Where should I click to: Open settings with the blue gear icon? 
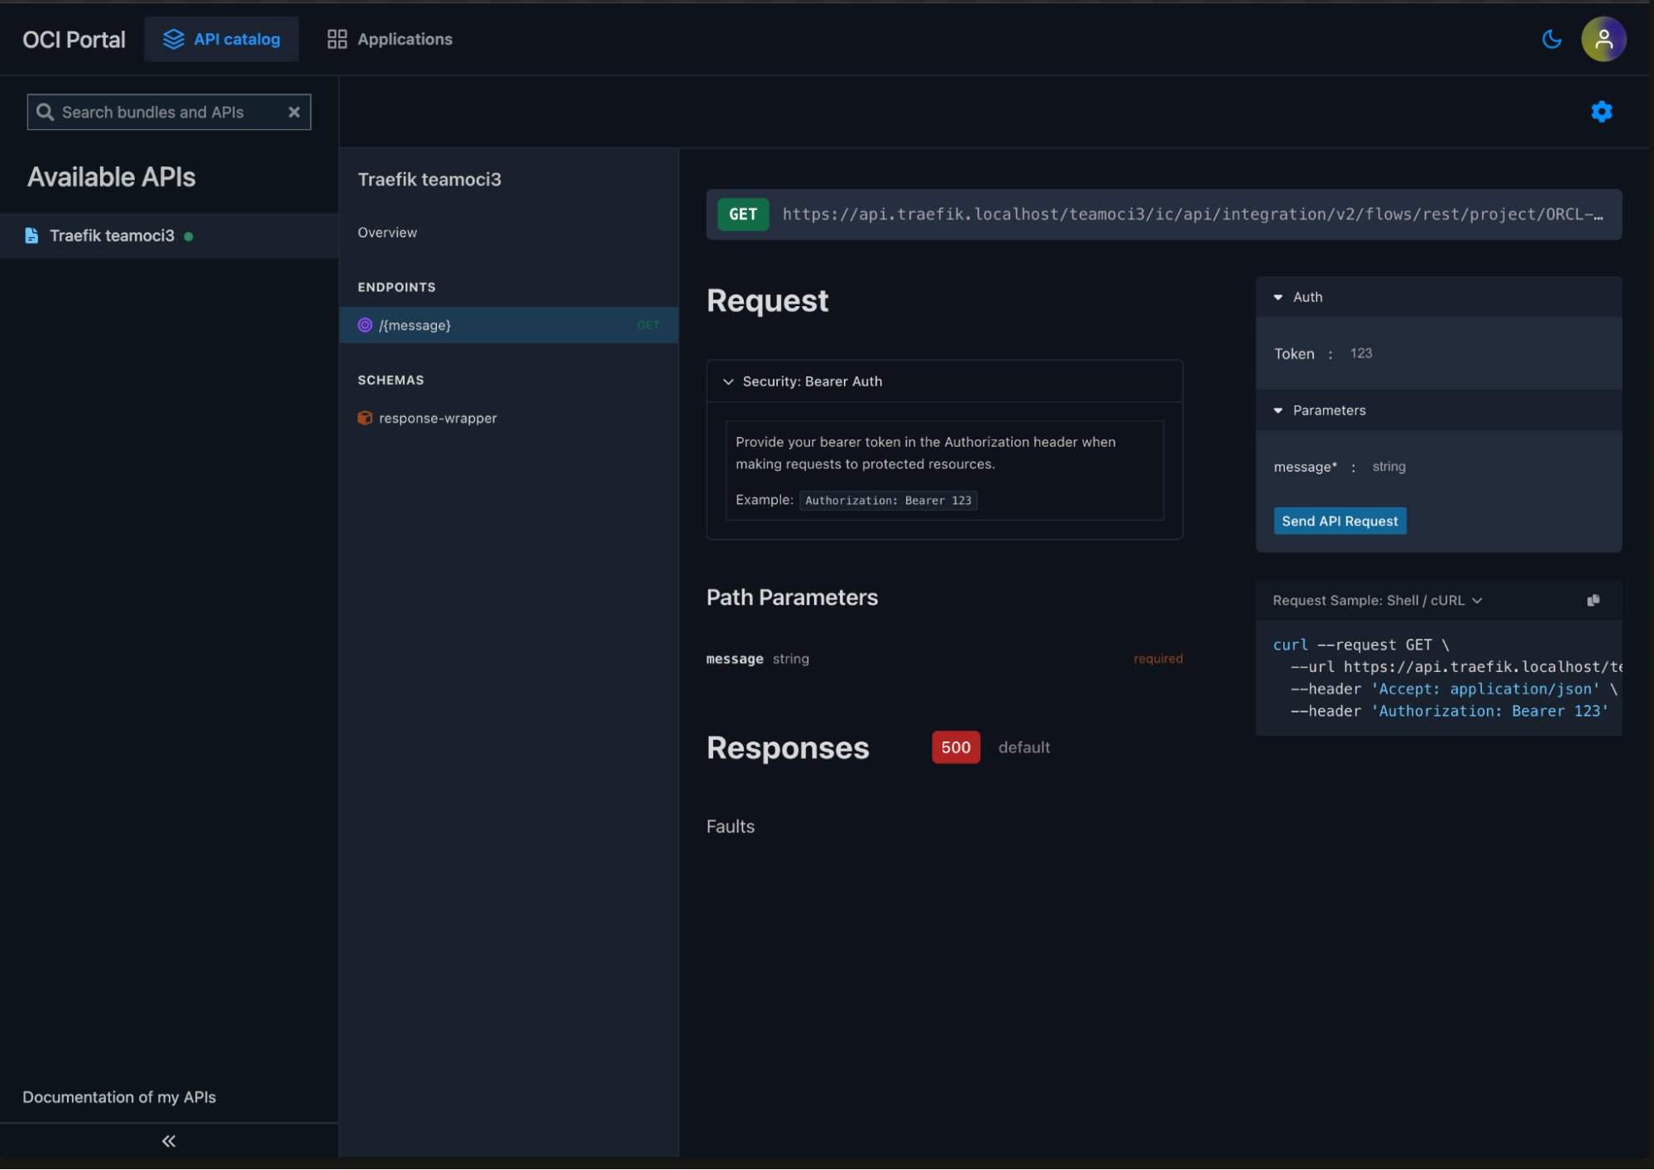point(1601,112)
